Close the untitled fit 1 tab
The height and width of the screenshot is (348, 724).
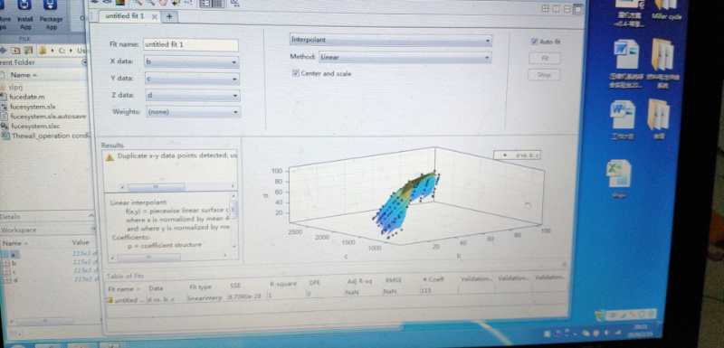154,16
